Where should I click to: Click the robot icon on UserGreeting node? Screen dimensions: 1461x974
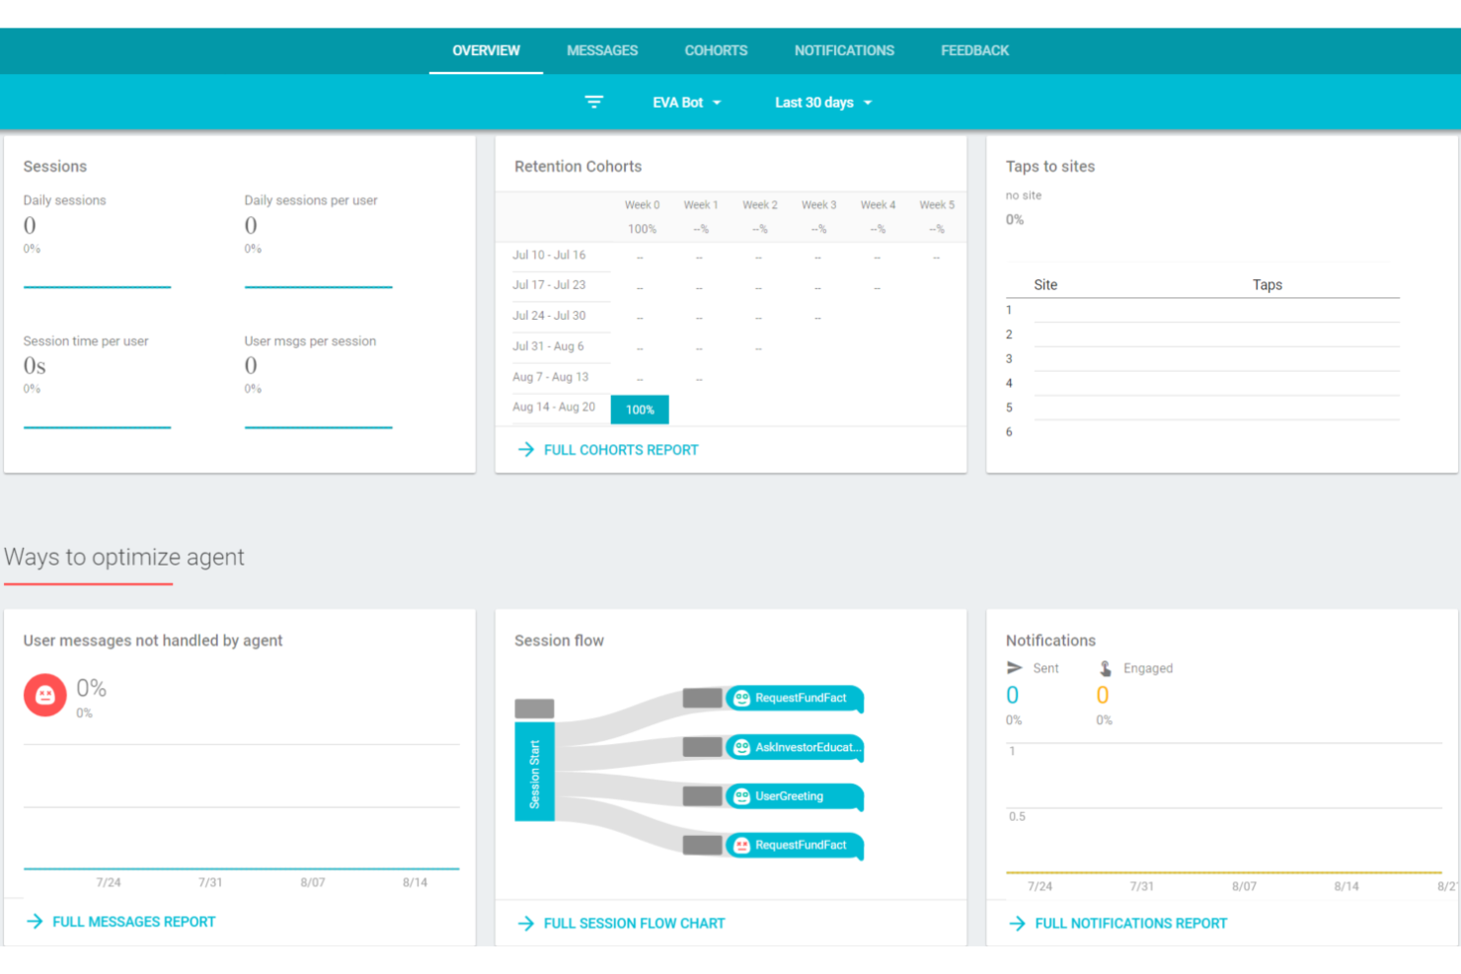pos(740,796)
